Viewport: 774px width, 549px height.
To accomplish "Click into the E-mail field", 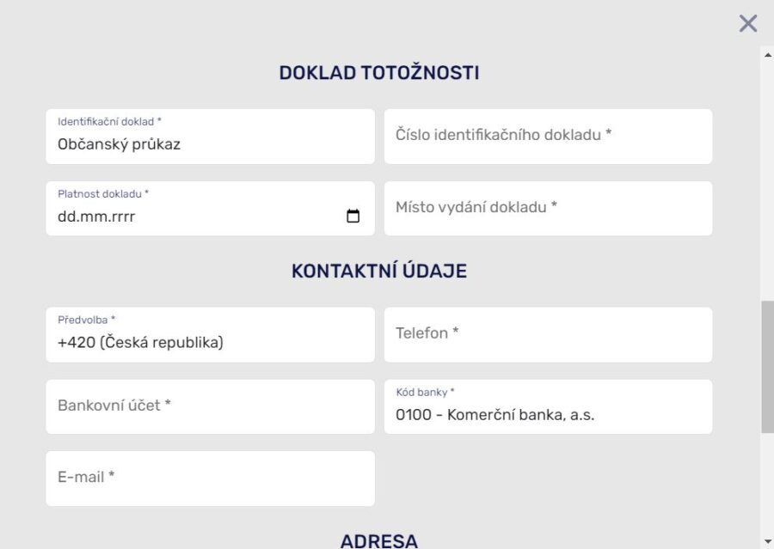I will point(210,479).
